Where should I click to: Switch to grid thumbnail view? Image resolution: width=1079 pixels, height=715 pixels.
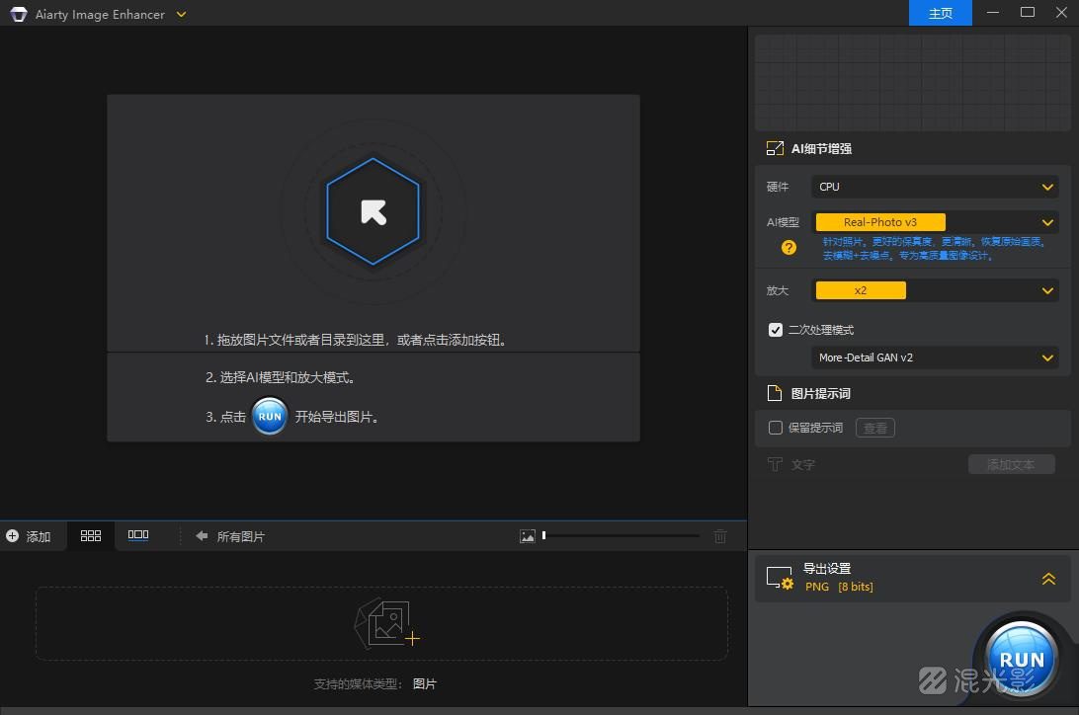91,535
